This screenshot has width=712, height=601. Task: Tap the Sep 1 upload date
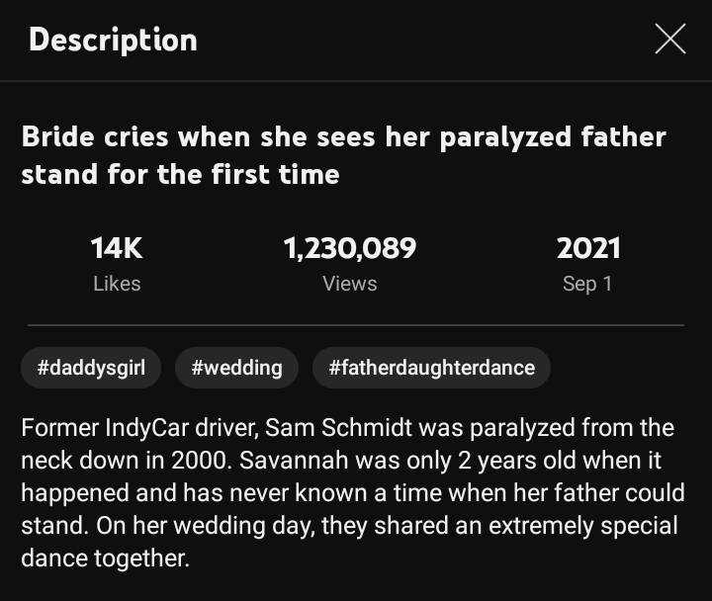587,284
